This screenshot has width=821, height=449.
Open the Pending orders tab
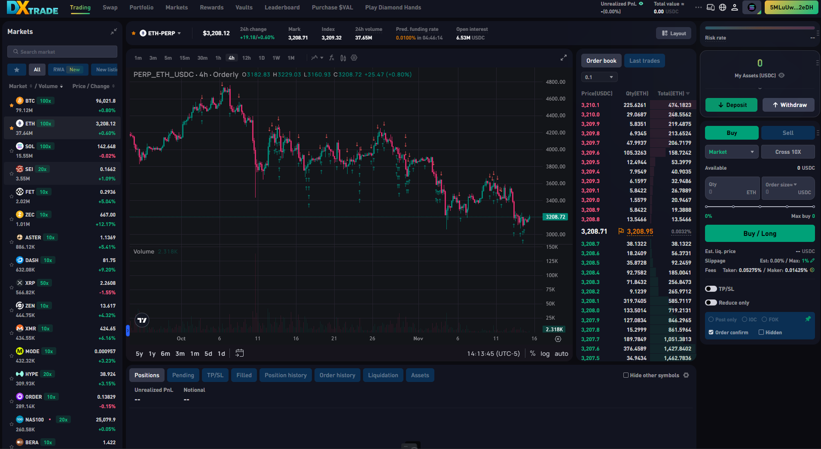tap(183, 375)
